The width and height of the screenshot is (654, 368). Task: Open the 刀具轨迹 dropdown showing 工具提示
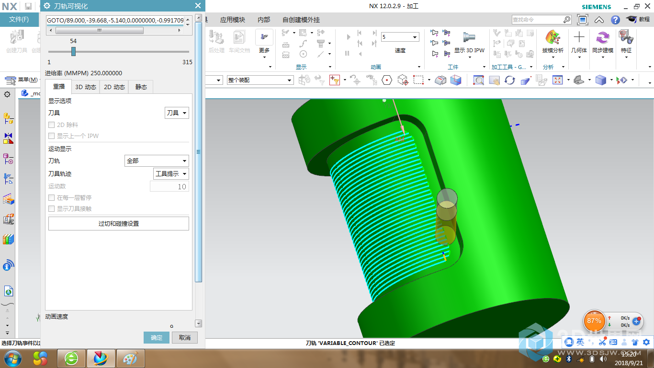click(x=171, y=173)
